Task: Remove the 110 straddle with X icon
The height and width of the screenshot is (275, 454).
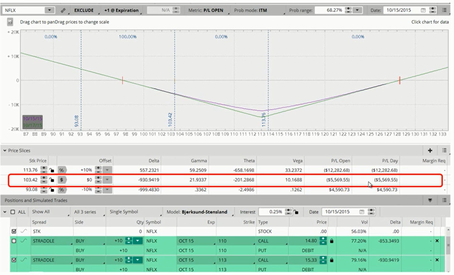Action: click(x=437, y=241)
